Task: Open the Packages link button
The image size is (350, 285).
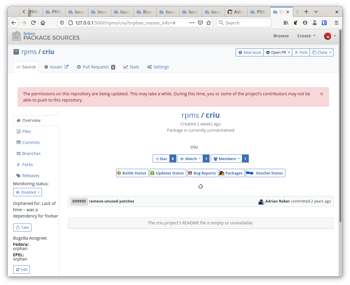Action: 232,173
